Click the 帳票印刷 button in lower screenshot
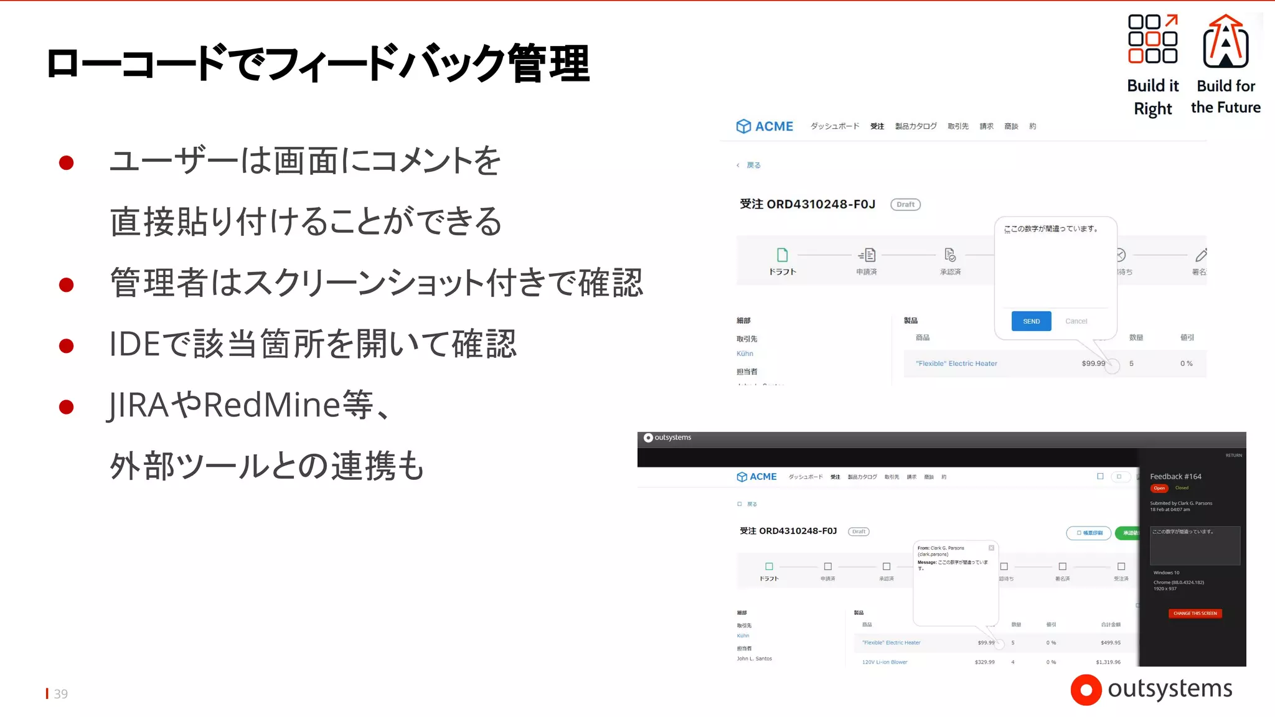Screen dimensions: 1275x717 (1089, 533)
